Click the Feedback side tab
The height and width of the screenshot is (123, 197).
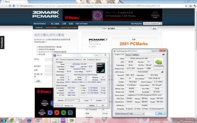pyautogui.click(x=2, y=42)
